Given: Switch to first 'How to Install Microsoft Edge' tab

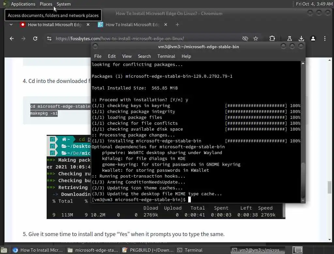Looking at the screenshot, I should tap(54, 24).
